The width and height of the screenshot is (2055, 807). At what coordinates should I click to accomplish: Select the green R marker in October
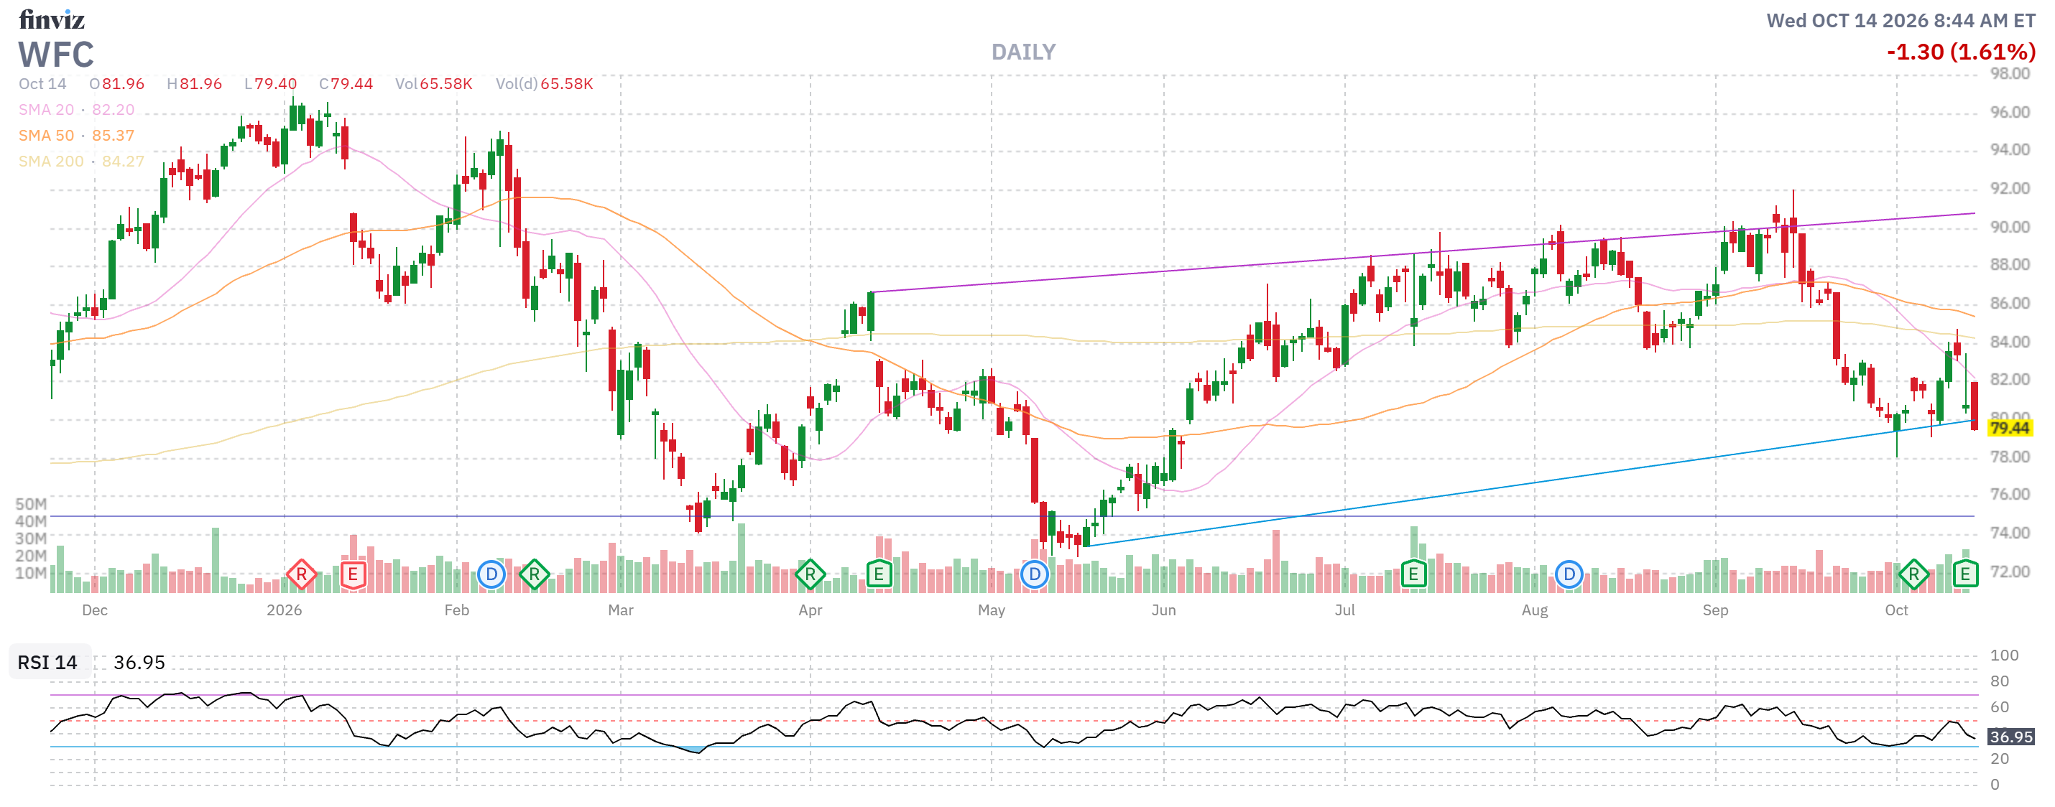1913,574
